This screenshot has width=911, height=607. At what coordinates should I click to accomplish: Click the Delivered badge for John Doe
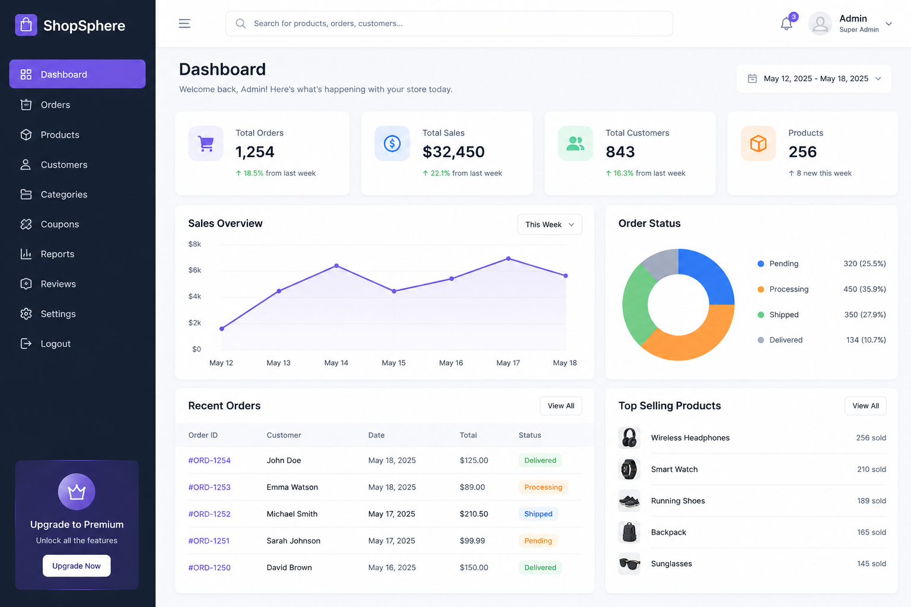[x=540, y=461]
